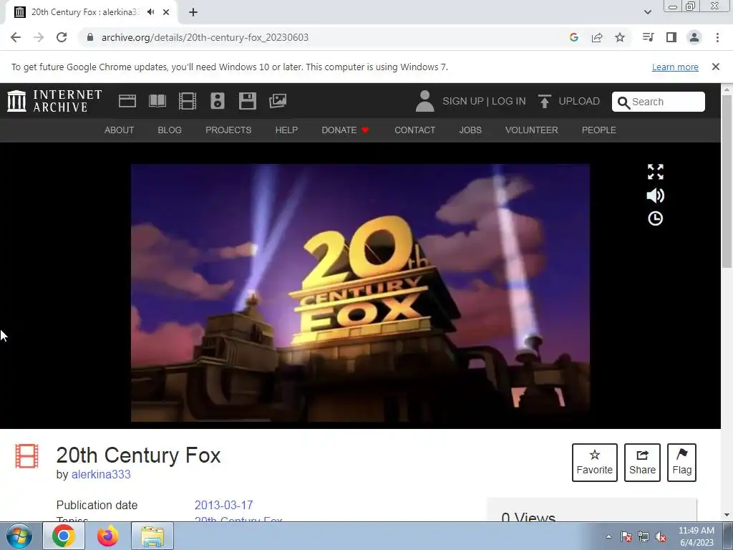Open the Video film-strip icon in navbar
The height and width of the screenshot is (550, 733).
pos(188,101)
